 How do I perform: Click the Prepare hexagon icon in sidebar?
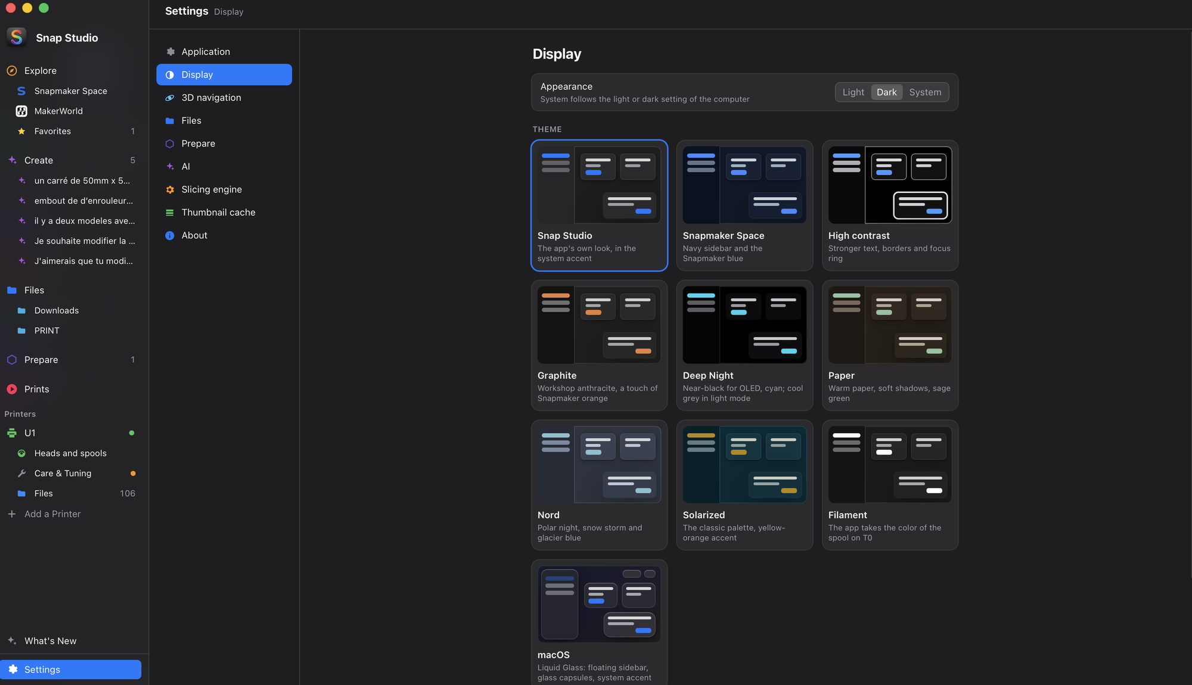[12, 360]
